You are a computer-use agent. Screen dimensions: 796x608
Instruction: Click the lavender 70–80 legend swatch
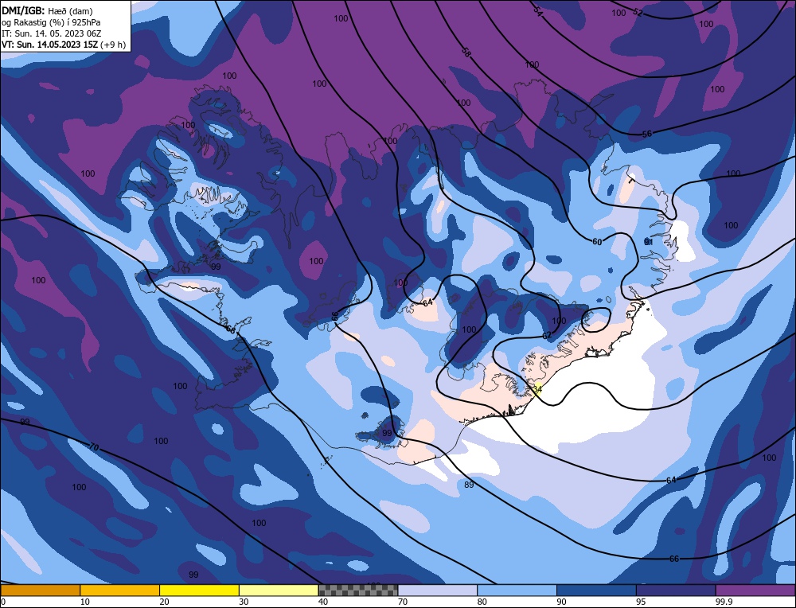(438, 590)
